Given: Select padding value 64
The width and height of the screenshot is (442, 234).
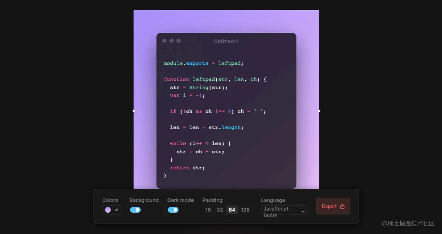Looking at the screenshot, I should [x=232, y=210].
